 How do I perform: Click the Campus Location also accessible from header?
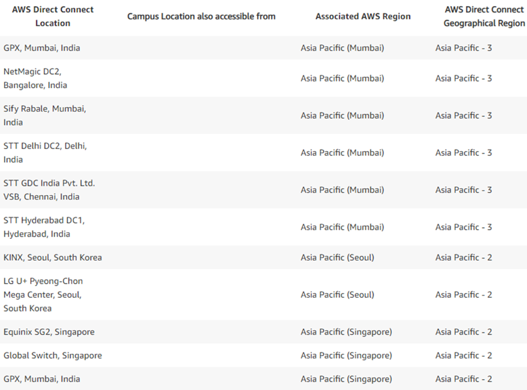click(x=201, y=16)
